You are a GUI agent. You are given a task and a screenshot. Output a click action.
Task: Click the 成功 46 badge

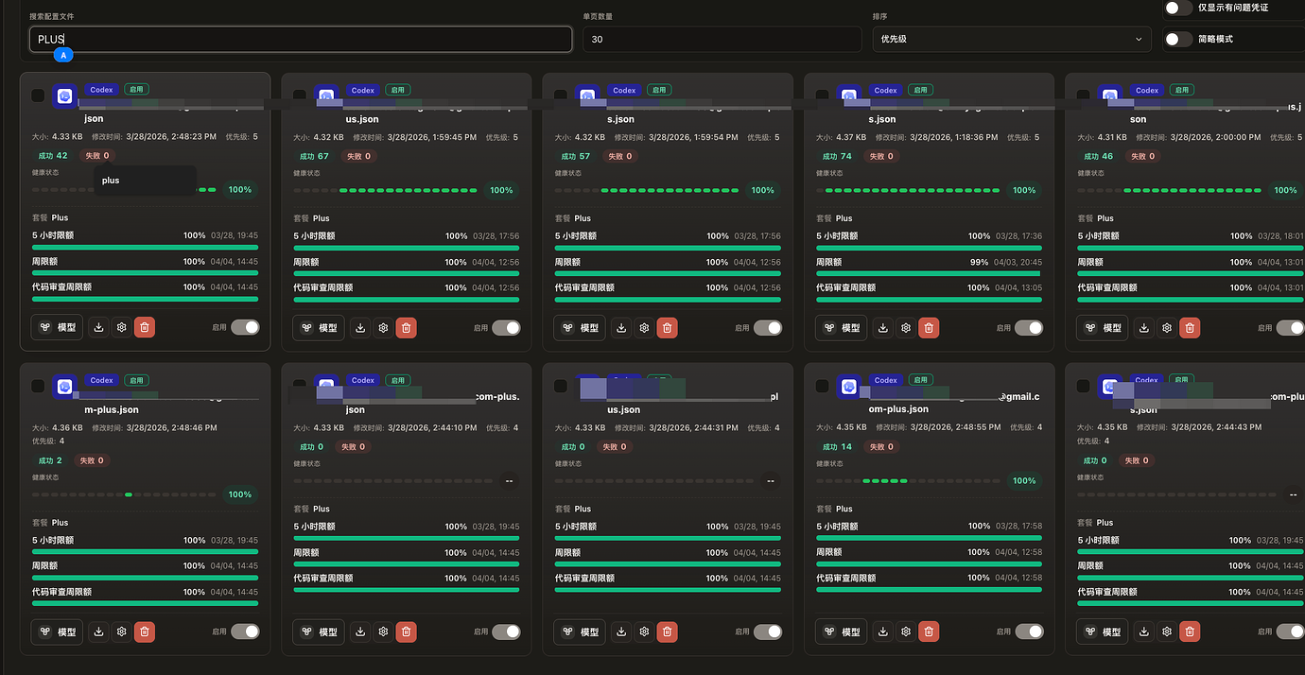pyautogui.click(x=1097, y=156)
